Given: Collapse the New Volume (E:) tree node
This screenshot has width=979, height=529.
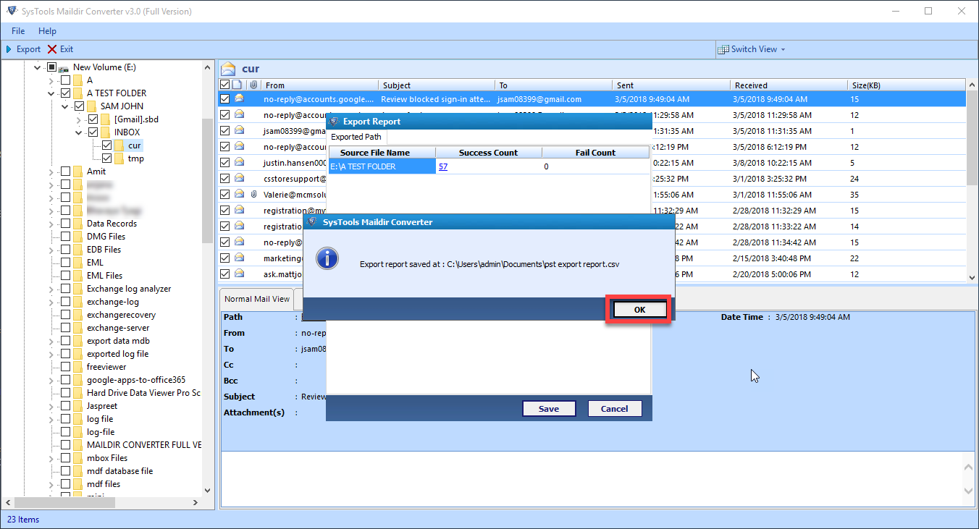Looking at the screenshot, I should point(38,67).
